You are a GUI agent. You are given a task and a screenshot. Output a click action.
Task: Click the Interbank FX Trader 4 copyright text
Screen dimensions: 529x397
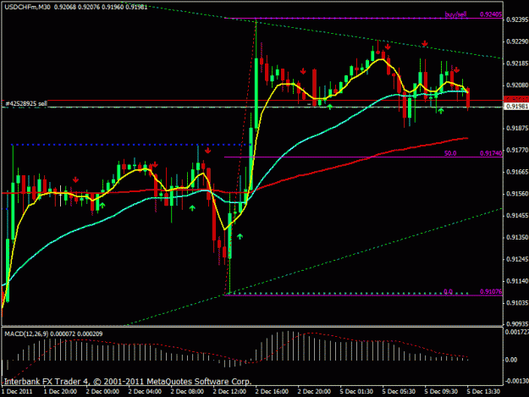tap(128, 382)
